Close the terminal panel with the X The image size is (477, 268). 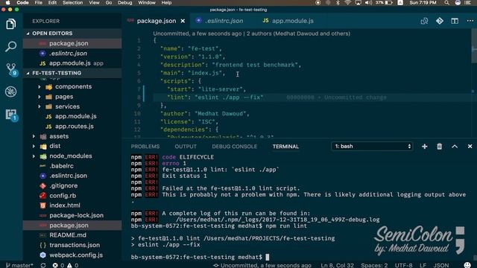470,147
